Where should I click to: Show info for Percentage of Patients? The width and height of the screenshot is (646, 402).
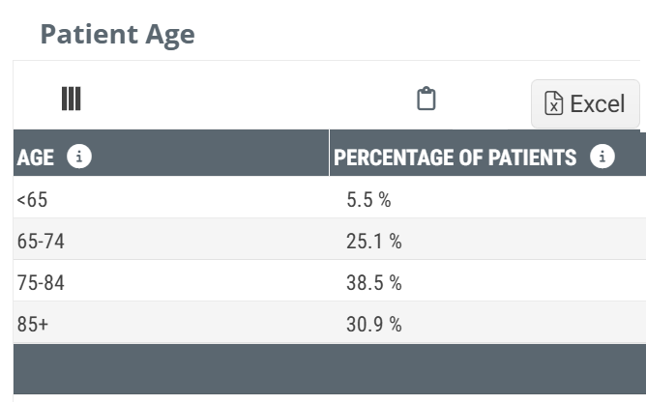coord(602,158)
